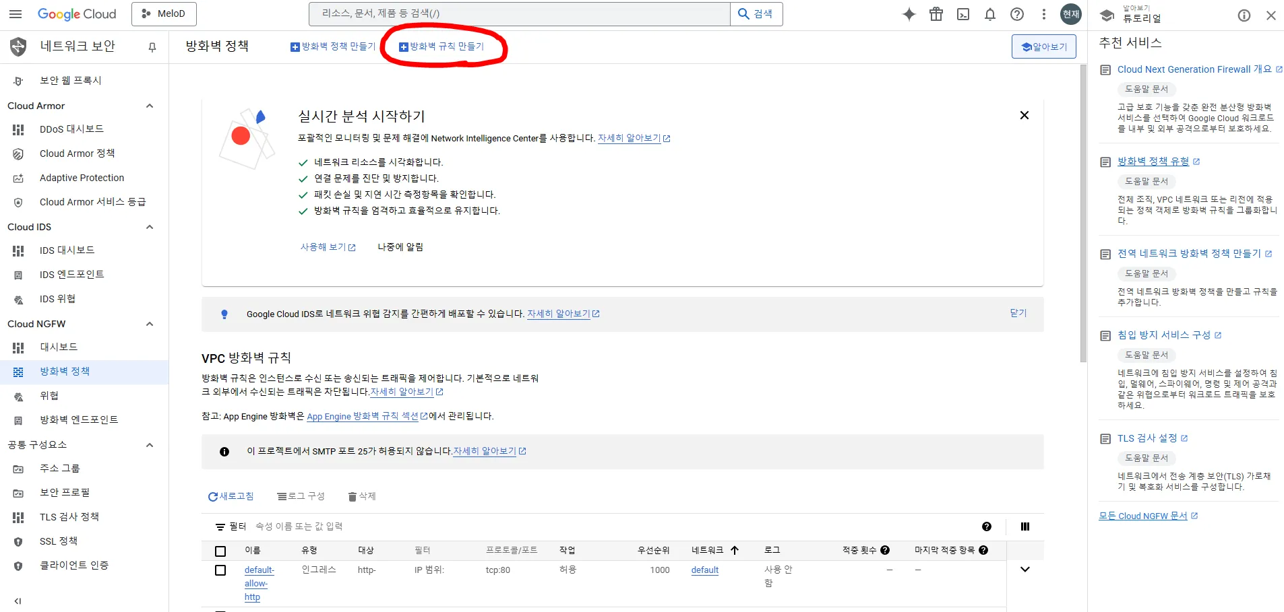This screenshot has width=1284, height=612.
Task: Activate Cloud Shell terminal icon
Action: [963, 14]
